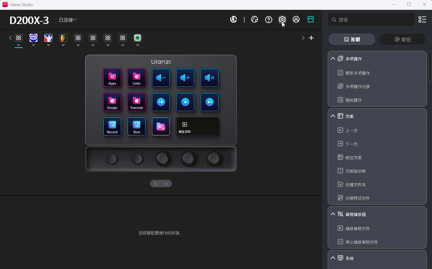Switch to the 旋钮 tab

pos(402,39)
